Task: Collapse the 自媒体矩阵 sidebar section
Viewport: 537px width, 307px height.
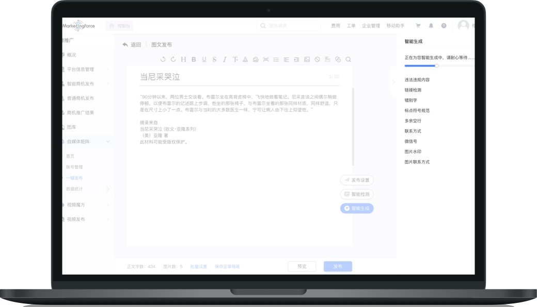Action: pyautogui.click(x=108, y=141)
